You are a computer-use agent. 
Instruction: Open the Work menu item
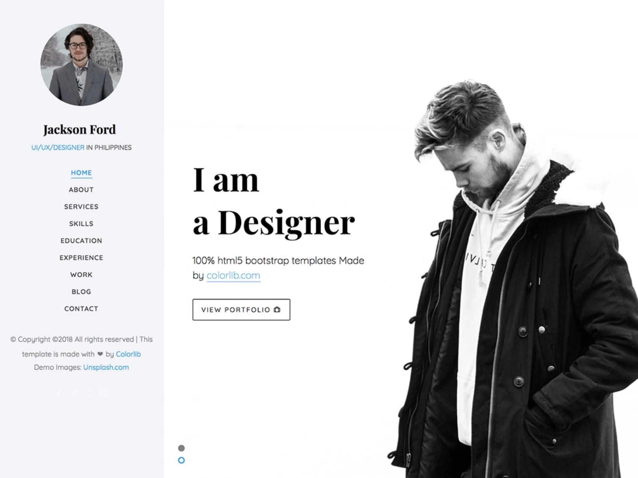click(x=81, y=275)
